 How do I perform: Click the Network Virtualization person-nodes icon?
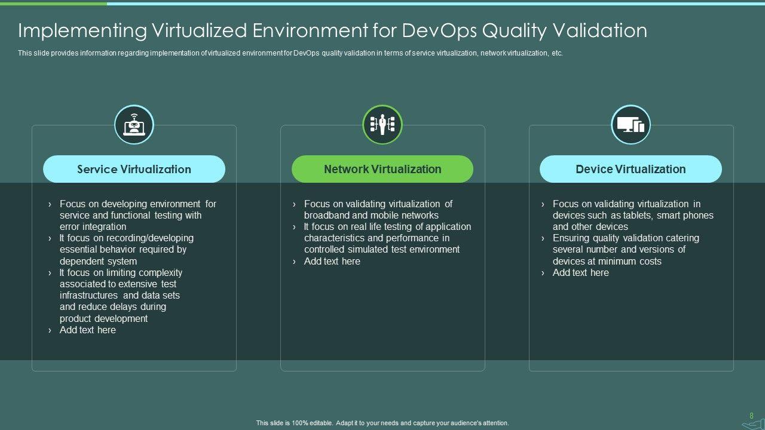pos(382,125)
